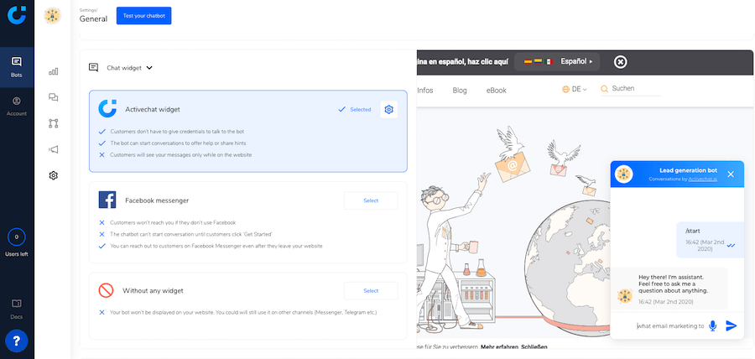Click Lead generation bot title
The image size is (755, 359).
pyautogui.click(x=688, y=170)
